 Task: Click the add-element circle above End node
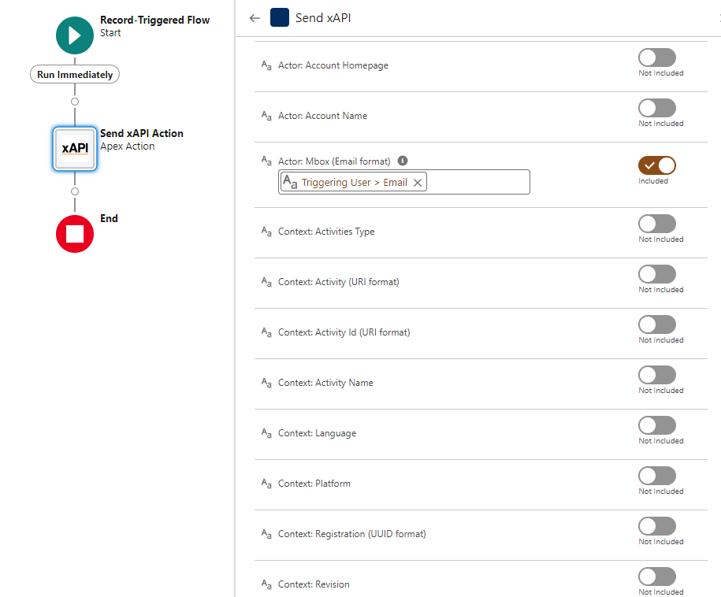coord(75,191)
